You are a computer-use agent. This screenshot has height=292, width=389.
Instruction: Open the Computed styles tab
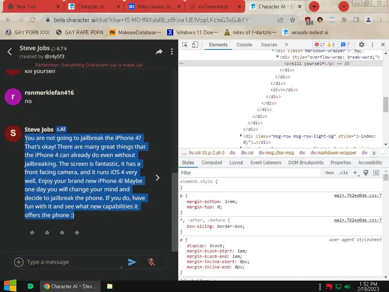(212, 163)
